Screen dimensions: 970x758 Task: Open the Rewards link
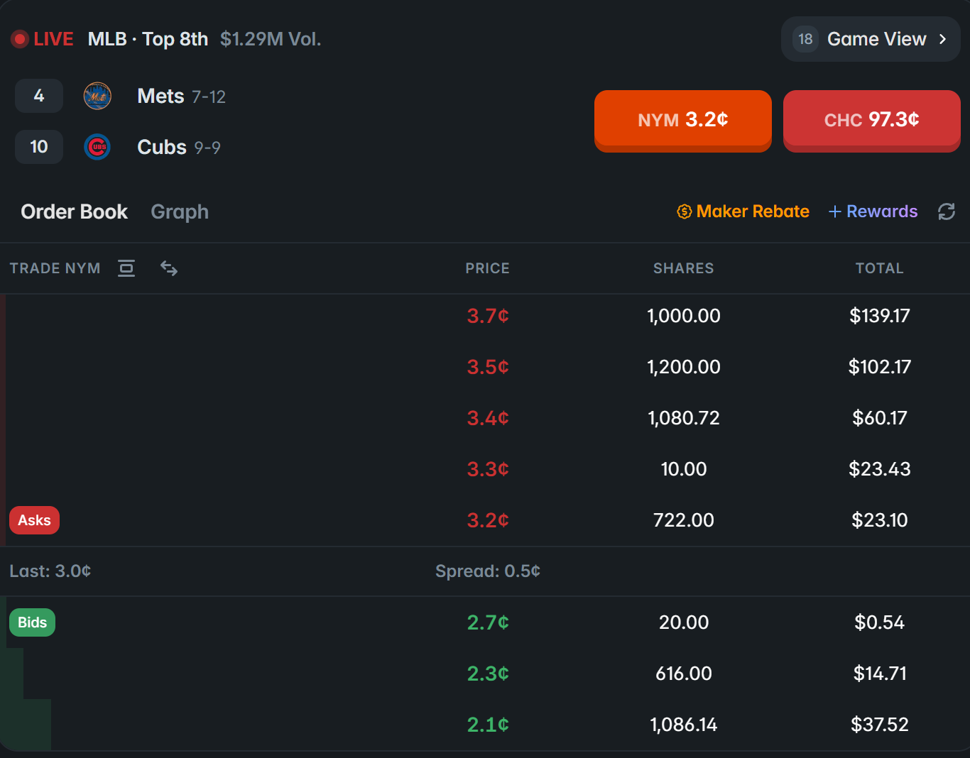[873, 212]
